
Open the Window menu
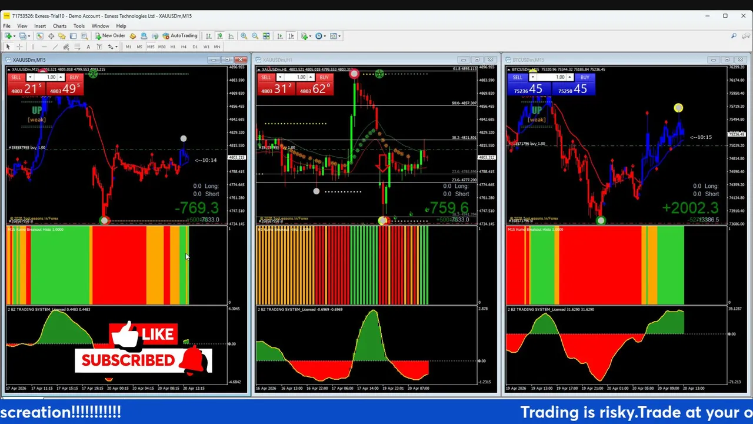pos(100,26)
